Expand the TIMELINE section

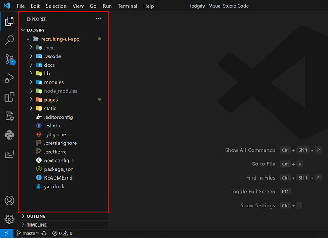pyautogui.click(x=36, y=225)
